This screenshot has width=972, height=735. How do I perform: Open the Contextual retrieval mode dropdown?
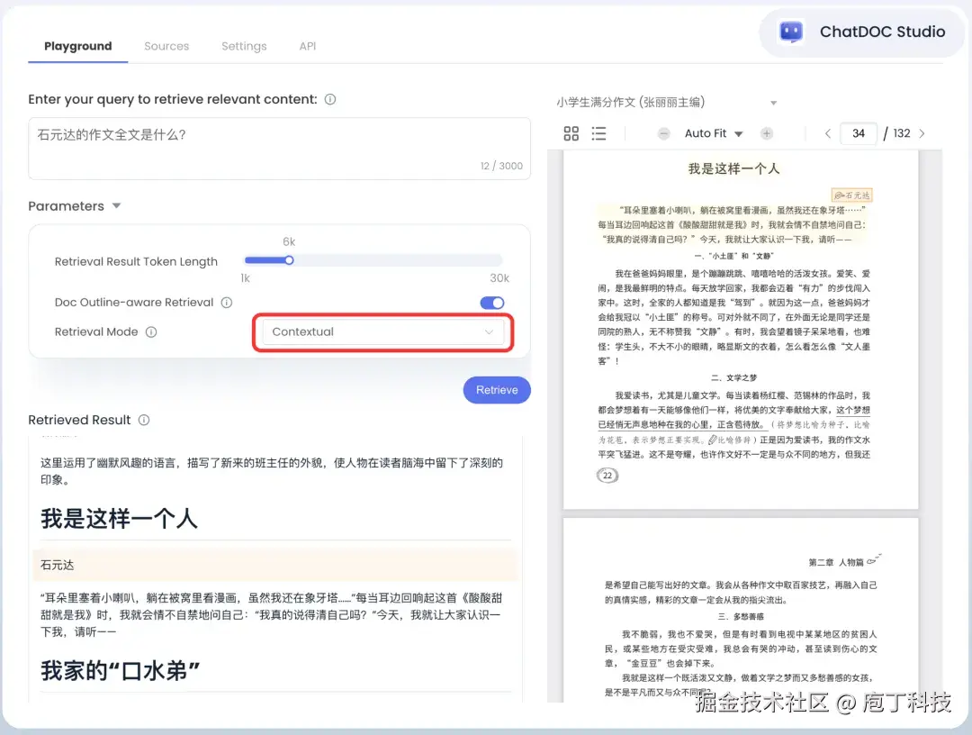tap(382, 333)
